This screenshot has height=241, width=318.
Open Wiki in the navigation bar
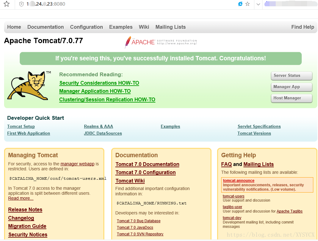click(x=144, y=27)
